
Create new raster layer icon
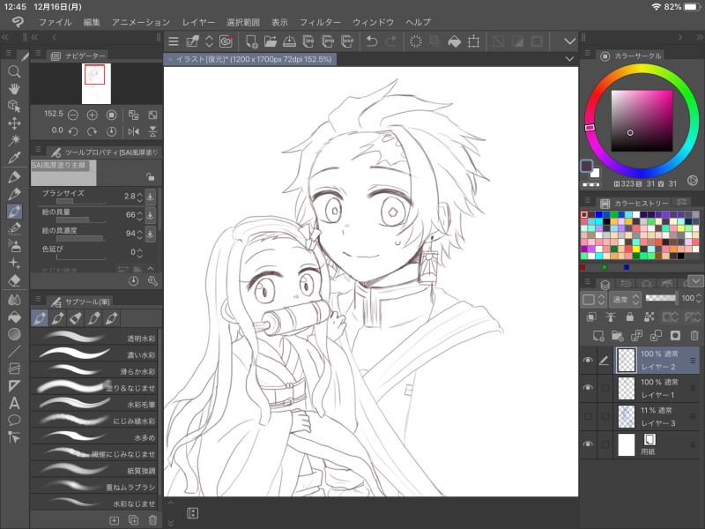tap(598, 335)
